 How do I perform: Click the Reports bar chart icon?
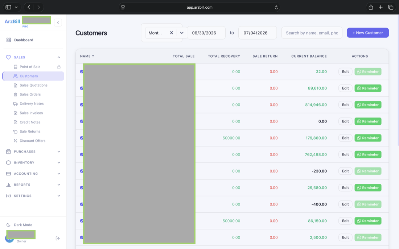click(8, 184)
